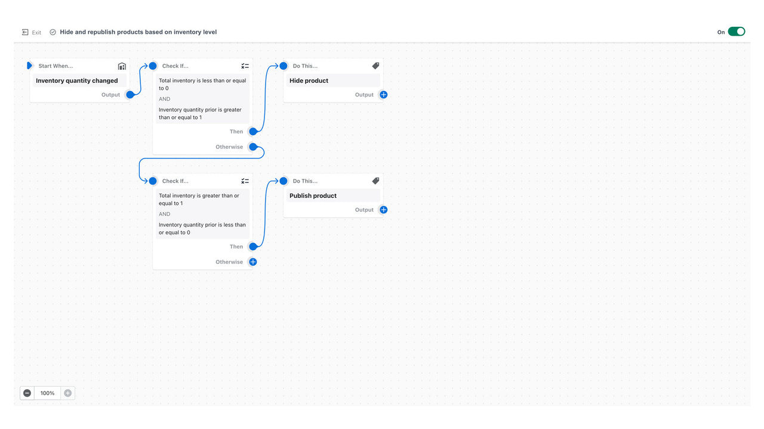This screenshot has height=429, width=764.
Task: Switch the workflow toggle from On to Off
Action: pyautogui.click(x=737, y=31)
